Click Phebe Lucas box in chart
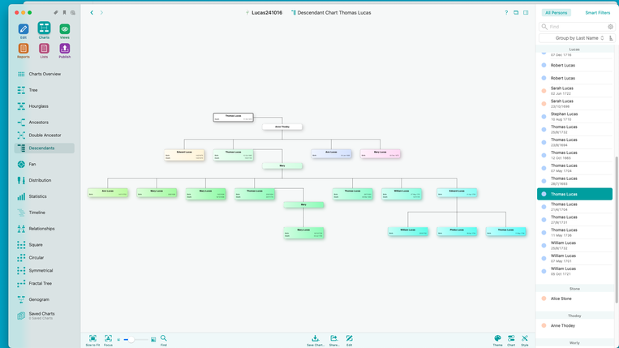The image size is (619, 348). [457, 232]
